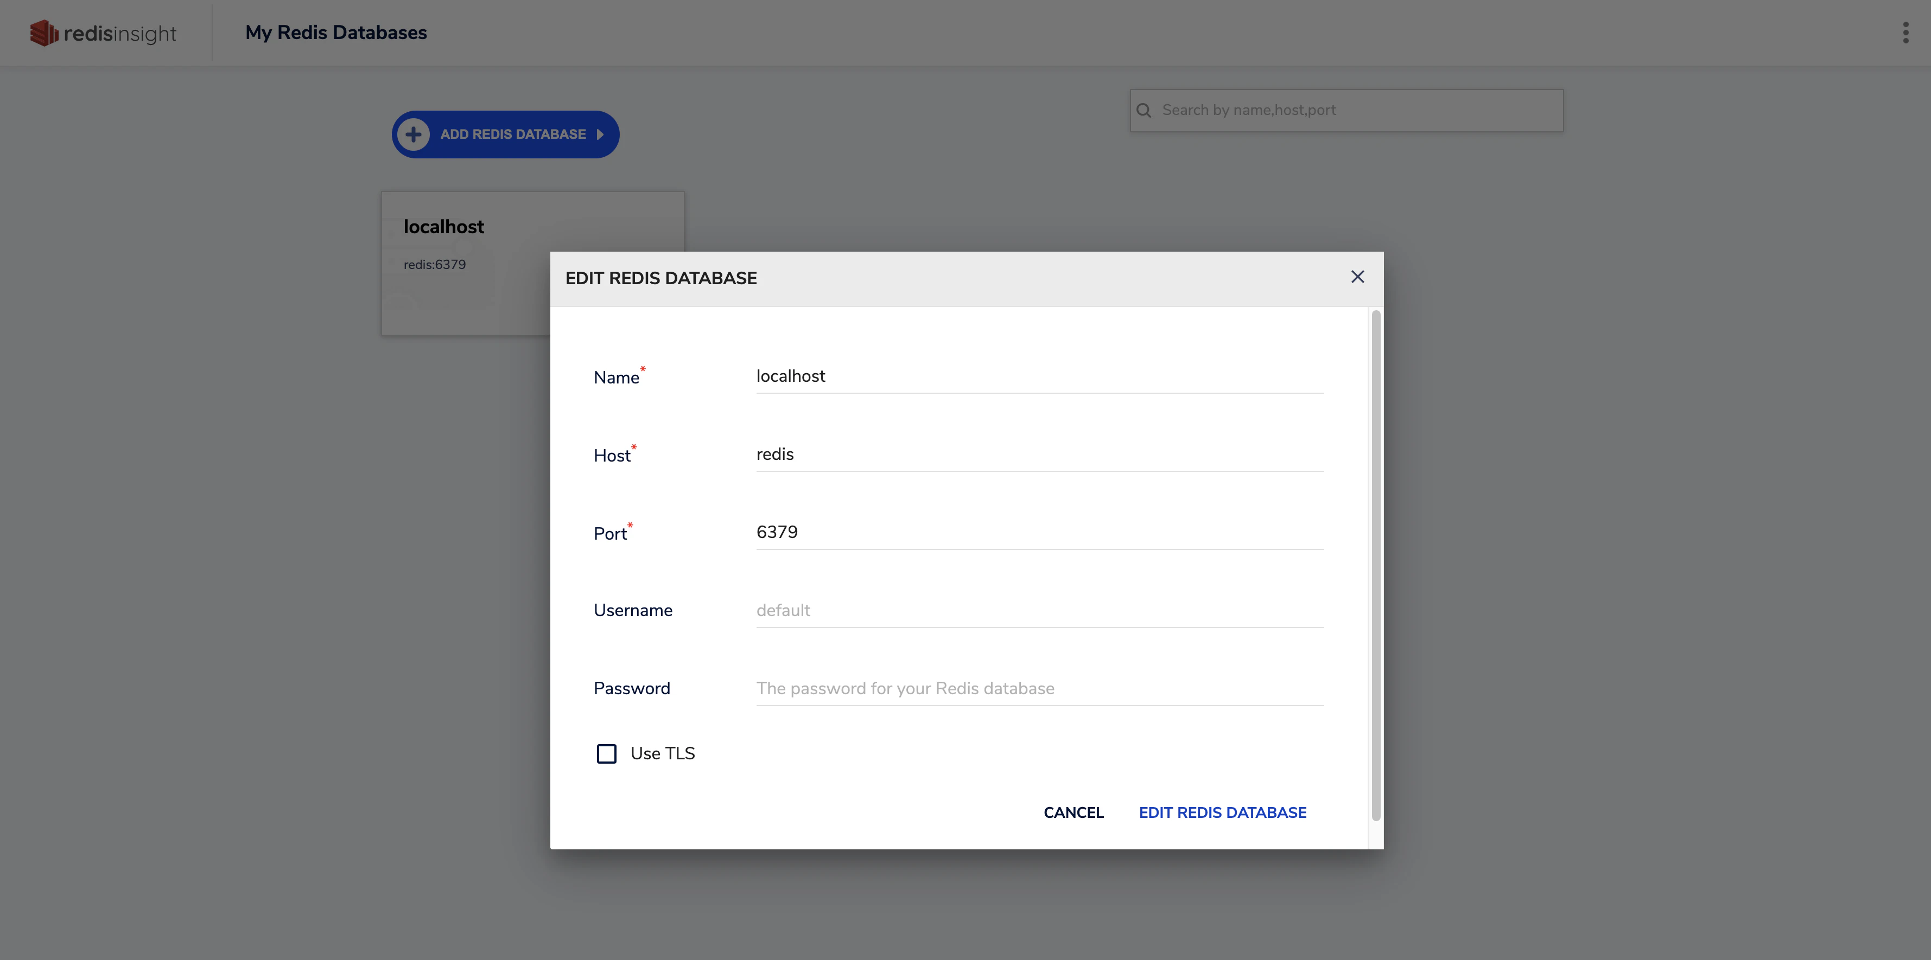Click the My Redis Databases heading
The image size is (1931, 960).
click(x=336, y=33)
